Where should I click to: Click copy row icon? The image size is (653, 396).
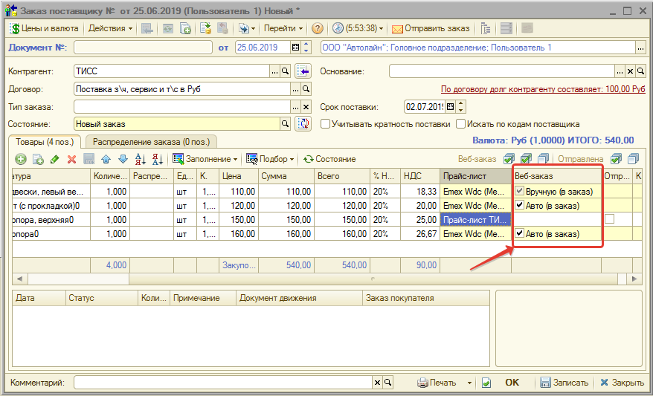pos(38,159)
